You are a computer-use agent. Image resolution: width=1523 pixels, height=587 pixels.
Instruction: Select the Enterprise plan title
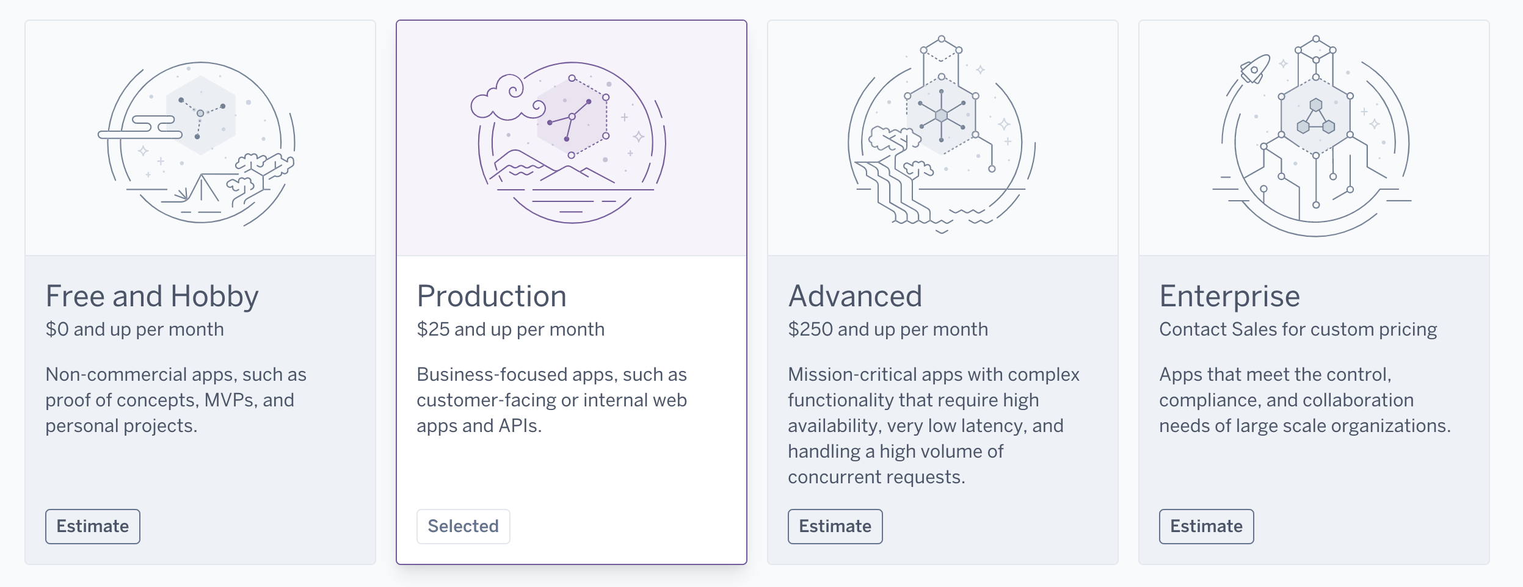[1229, 297]
